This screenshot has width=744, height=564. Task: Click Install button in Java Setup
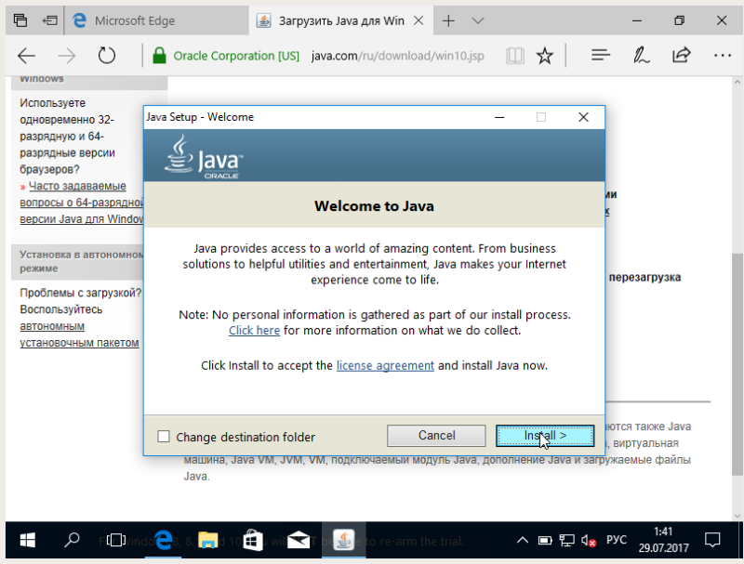click(x=545, y=435)
